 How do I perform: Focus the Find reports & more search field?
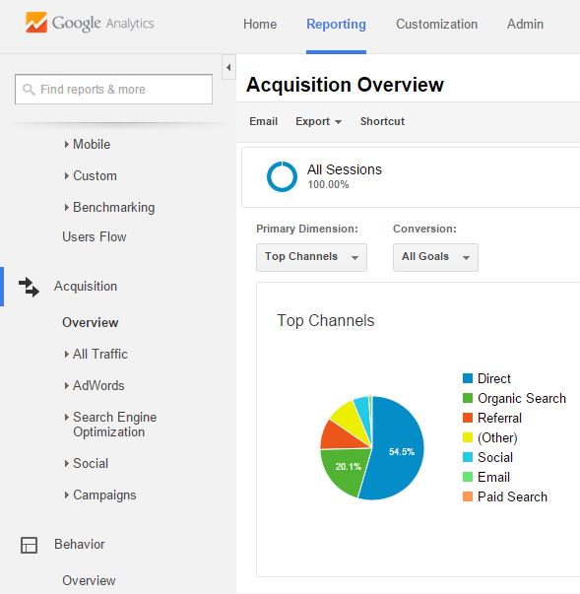point(113,90)
